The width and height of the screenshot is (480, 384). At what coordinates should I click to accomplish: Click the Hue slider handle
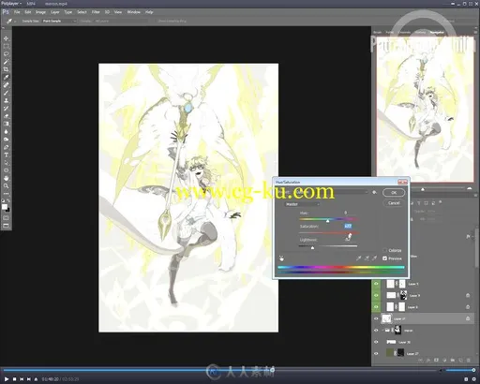[327, 221]
